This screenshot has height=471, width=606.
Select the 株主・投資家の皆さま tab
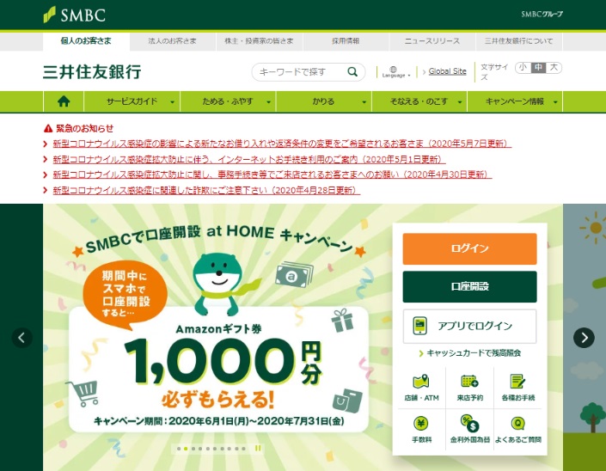[259, 41]
